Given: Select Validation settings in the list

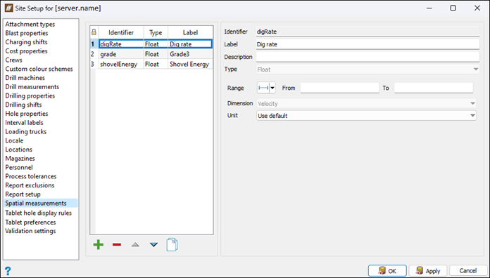Looking at the screenshot, I should pyautogui.click(x=31, y=231).
